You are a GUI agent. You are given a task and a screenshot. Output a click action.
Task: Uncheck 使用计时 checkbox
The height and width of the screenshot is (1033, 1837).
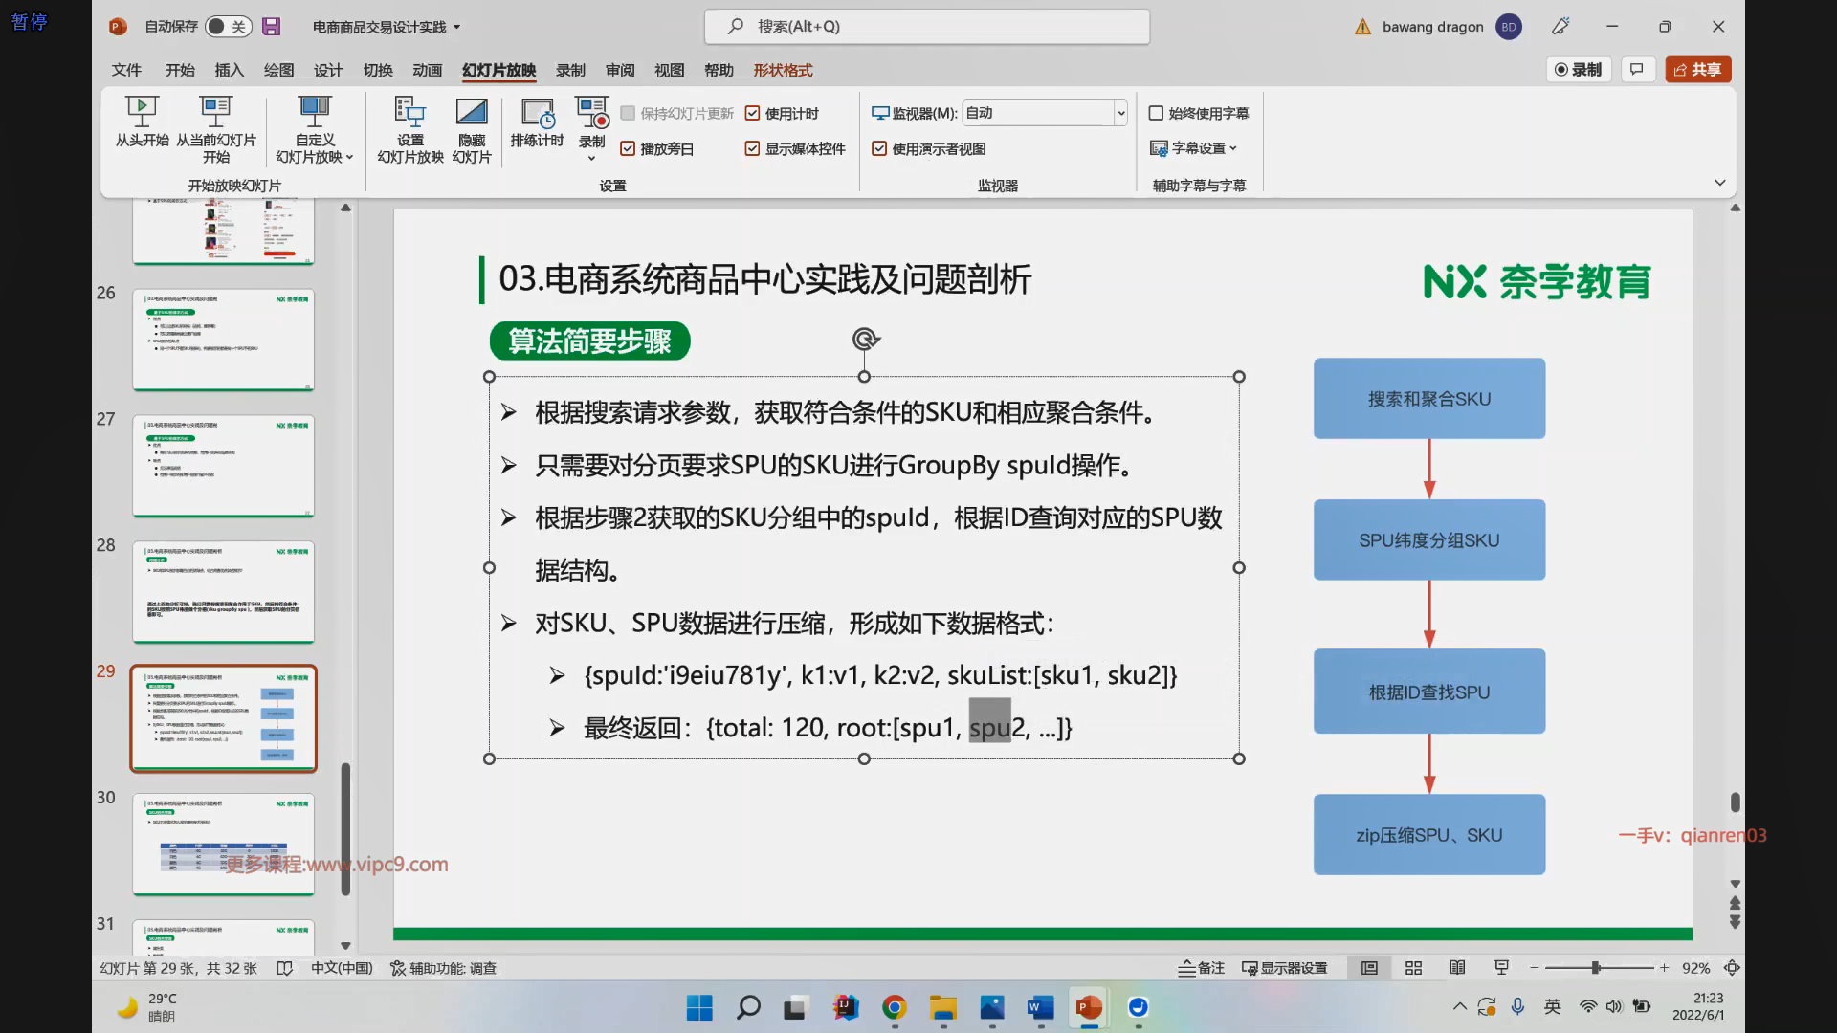click(752, 113)
